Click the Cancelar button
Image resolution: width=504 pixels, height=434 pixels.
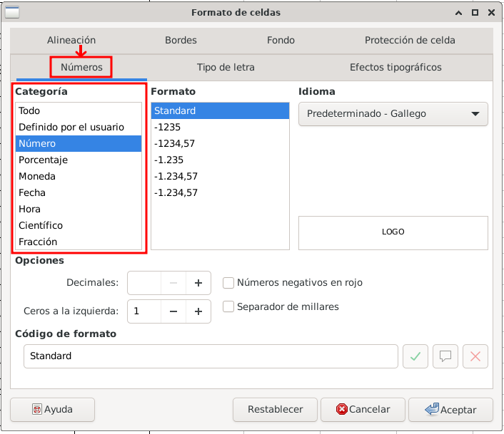click(x=363, y=410)
